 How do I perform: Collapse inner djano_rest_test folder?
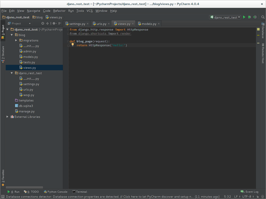(12, 73)
